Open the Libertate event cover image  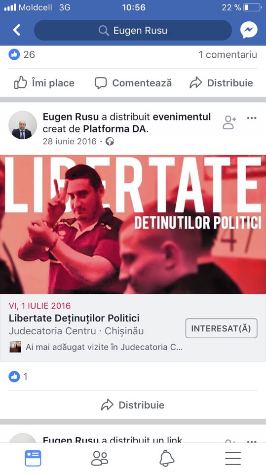[x=133, y=224]
